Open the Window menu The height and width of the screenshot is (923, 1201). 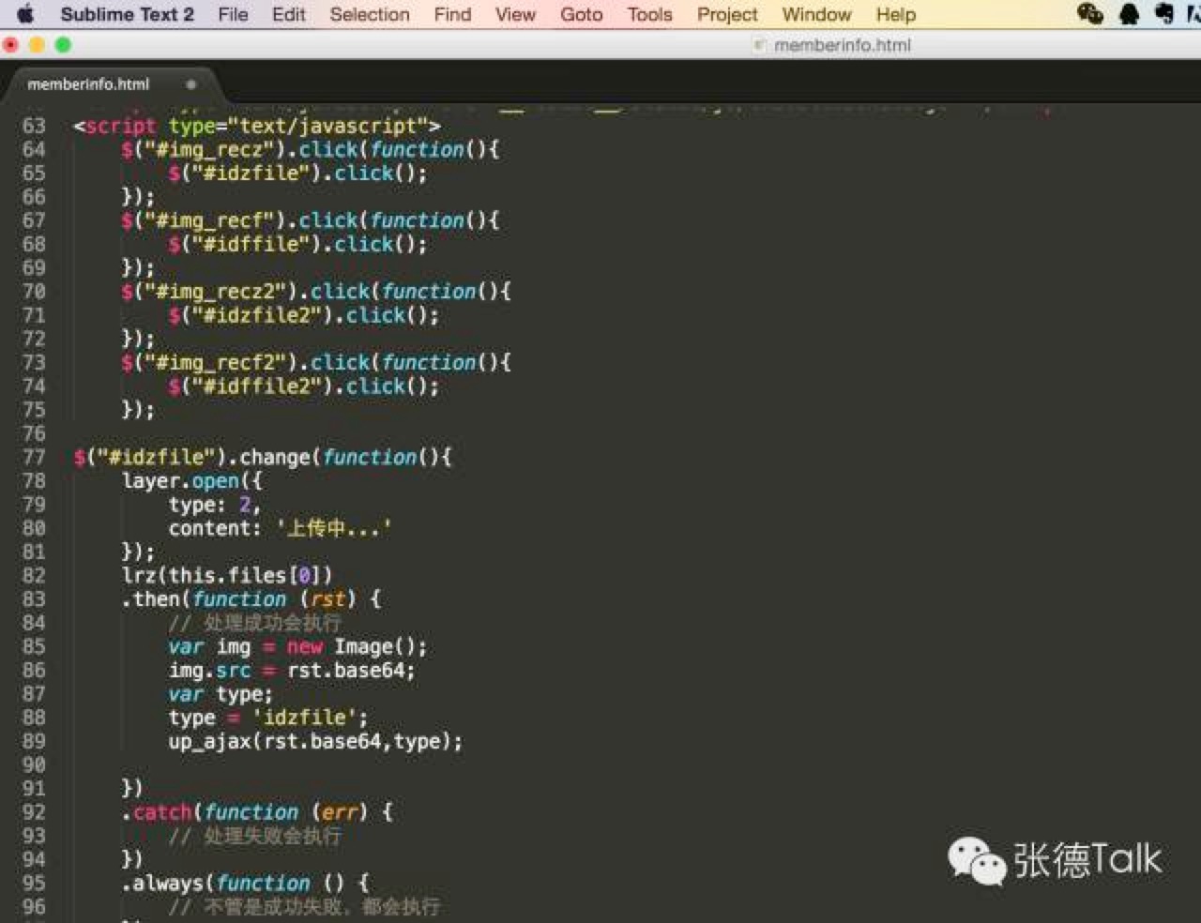click(x=815, y=14)
